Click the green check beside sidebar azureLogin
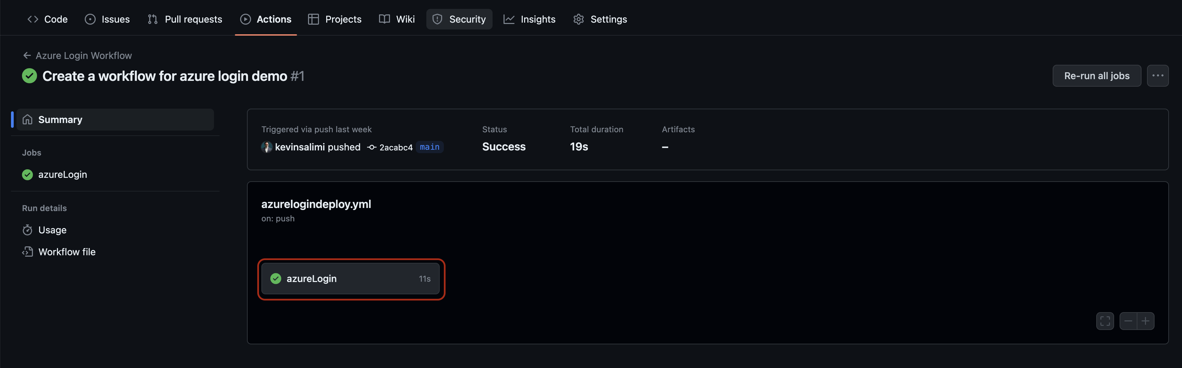Viewport: 1182px width, 368px height. tap(27, 175)
